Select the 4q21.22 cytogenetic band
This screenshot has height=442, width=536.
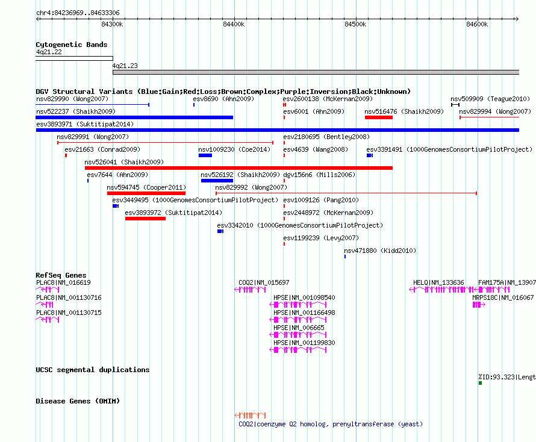pyautogui.click(x=74, y=58)
